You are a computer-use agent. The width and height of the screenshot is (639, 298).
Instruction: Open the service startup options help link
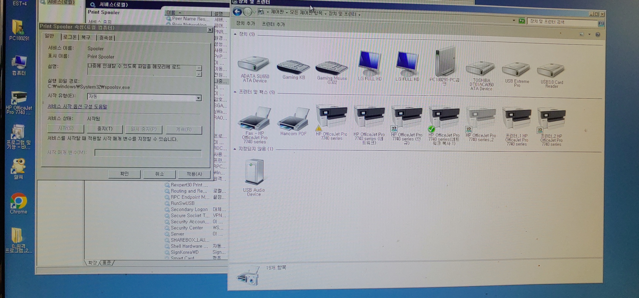pos(77,106)
